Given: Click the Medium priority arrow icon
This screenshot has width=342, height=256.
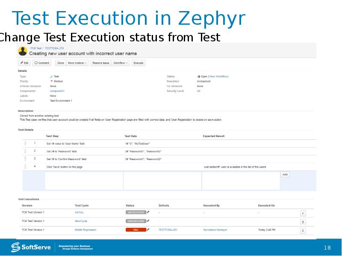Looking at the screenshot, I should [51, 81].
